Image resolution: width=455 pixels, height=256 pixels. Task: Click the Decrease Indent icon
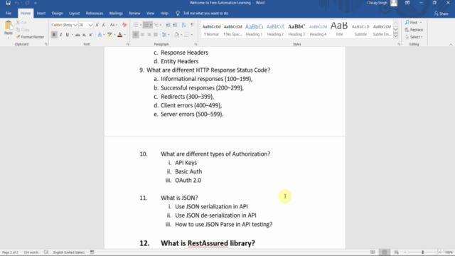(x=168, y=25)
